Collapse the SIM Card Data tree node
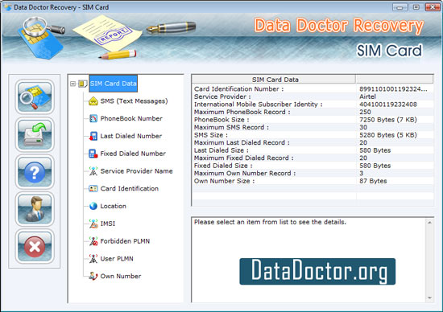The width and height of the screenshot is (443, 312). click(72, 84)
